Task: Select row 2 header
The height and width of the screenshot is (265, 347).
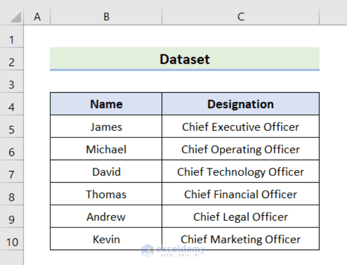Action: coord(11,59)
